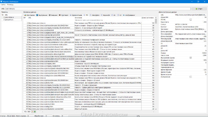208x117 pixels.
Task: Click the response time tab icon
Action: [71, 15]
